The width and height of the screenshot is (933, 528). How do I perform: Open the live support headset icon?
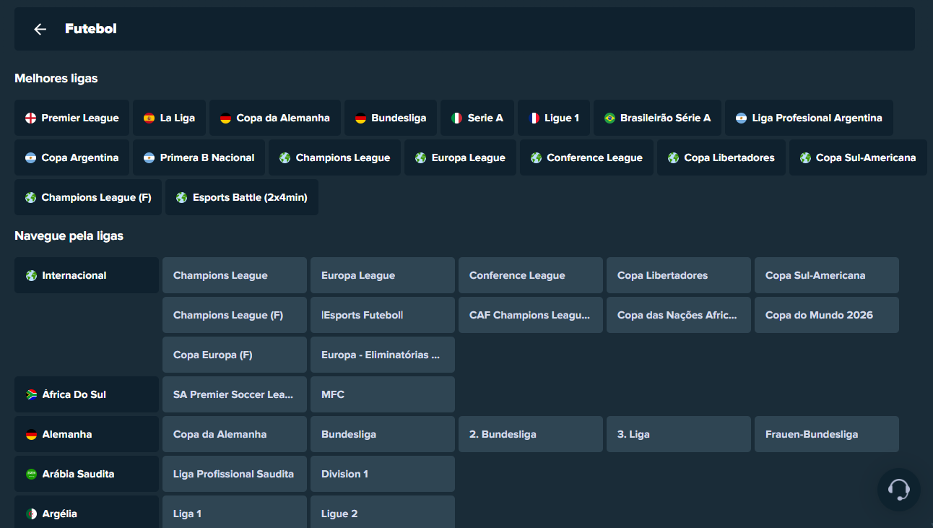pyautogui.click(x=898, y=490)
